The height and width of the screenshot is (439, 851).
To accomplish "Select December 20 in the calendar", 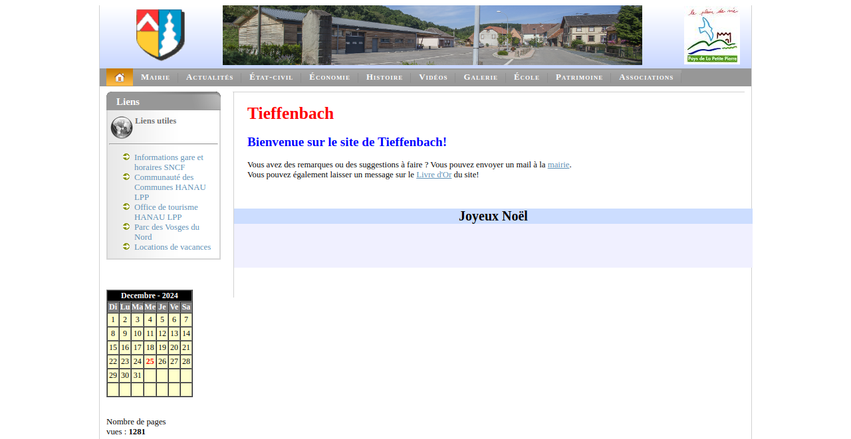I will coord(174,347).
